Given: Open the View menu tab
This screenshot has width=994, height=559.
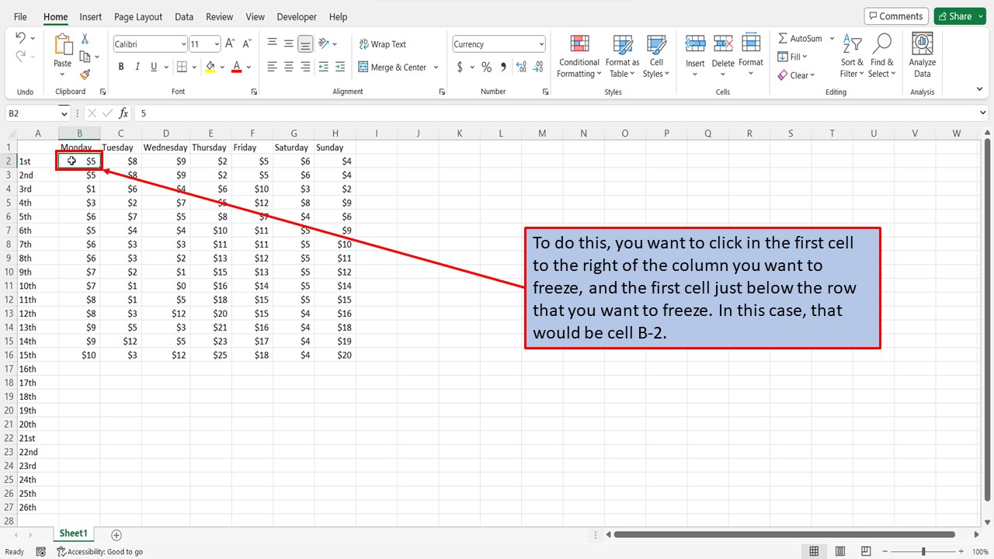Looking at the screenshot, I should 255,16.
